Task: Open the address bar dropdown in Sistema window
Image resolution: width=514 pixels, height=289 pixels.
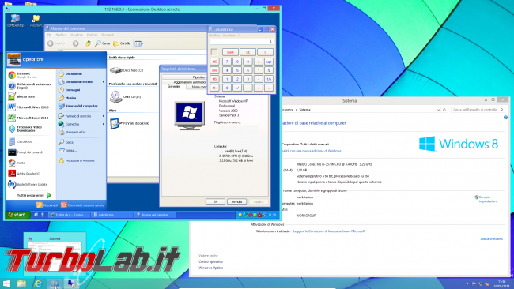Action: click(x=438, y=110)
